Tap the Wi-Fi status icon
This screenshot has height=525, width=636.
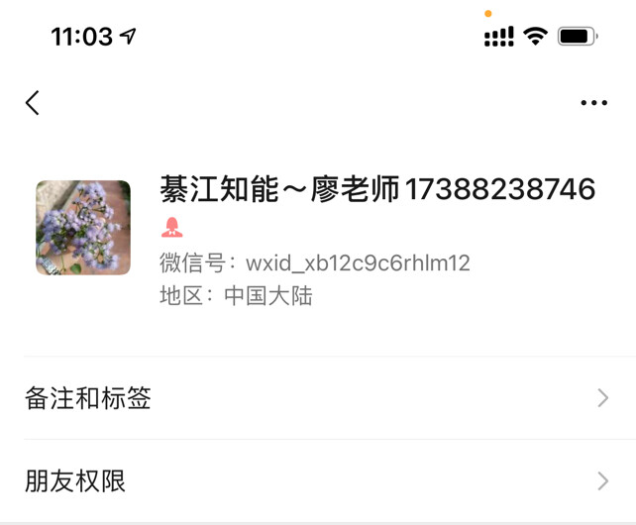pos(535,36)
